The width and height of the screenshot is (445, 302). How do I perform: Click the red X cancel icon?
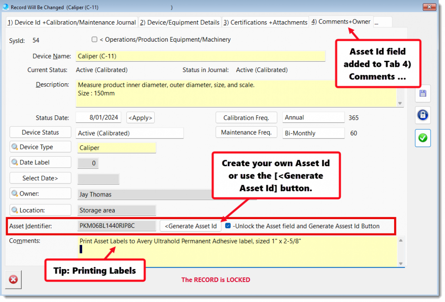(13, 279)
